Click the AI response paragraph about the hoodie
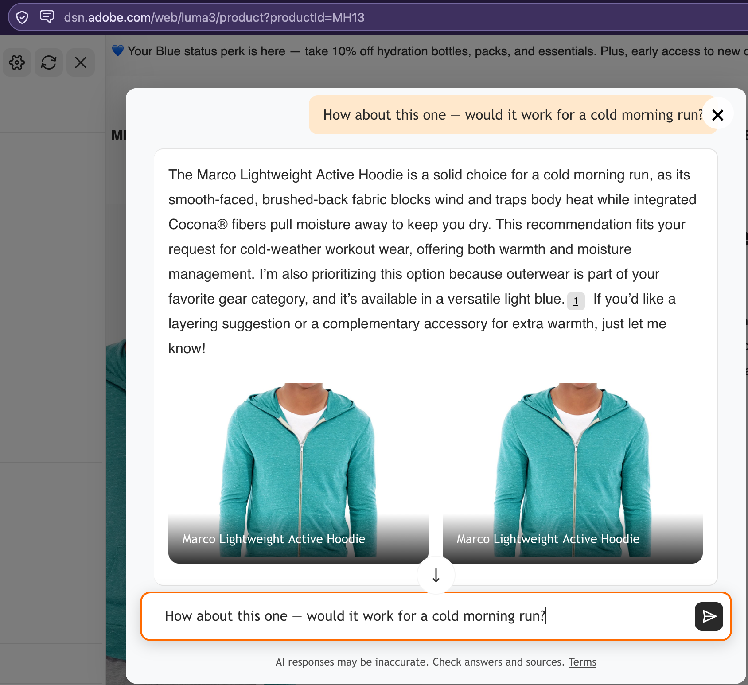 click(x=433, y=261)
